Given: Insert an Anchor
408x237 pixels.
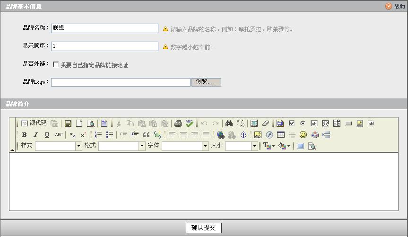Looking at the screenshot, I should pos(243,135).
